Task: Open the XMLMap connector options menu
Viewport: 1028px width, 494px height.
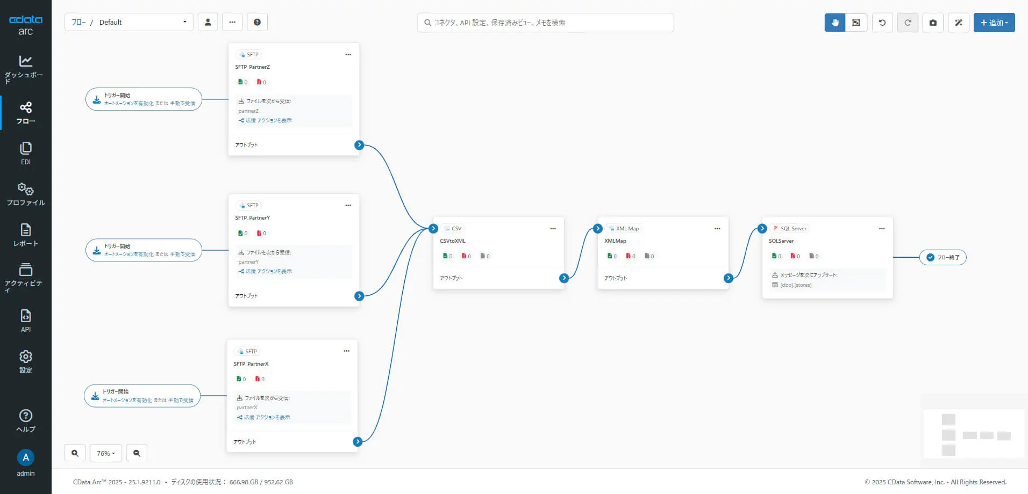Action: click(717, 228)
